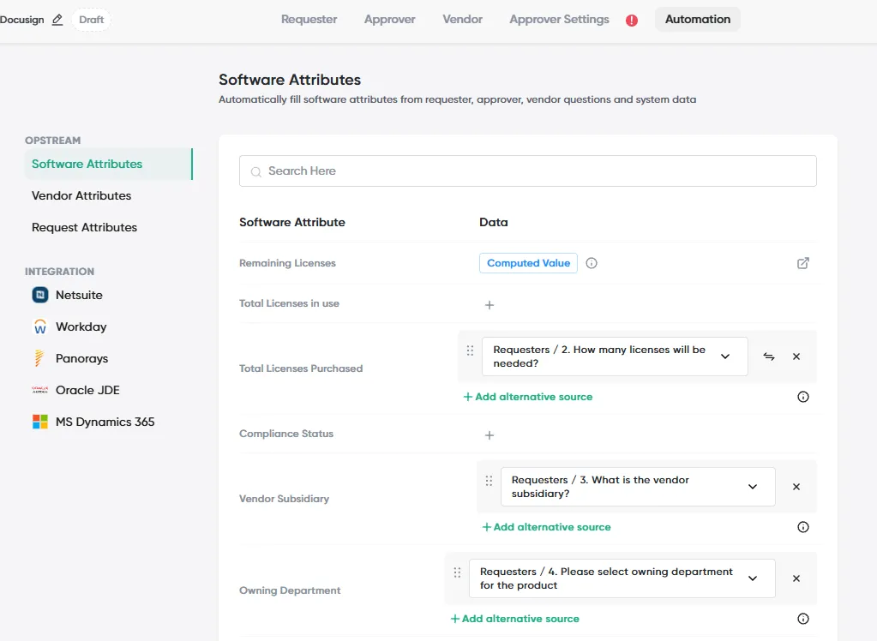
Task: Switch to the Automation tab
Action: 698,20
